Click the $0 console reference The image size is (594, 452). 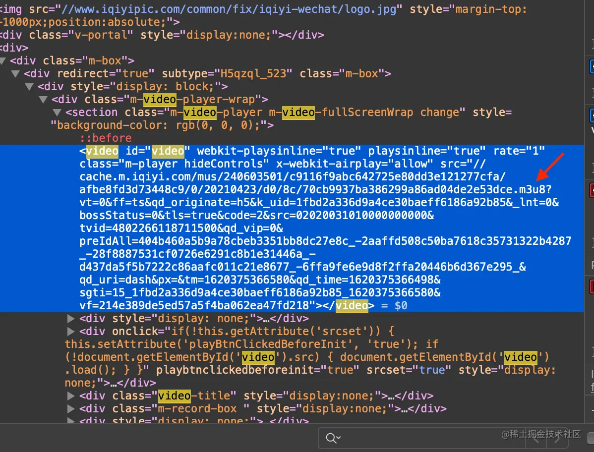pos(401,305)
